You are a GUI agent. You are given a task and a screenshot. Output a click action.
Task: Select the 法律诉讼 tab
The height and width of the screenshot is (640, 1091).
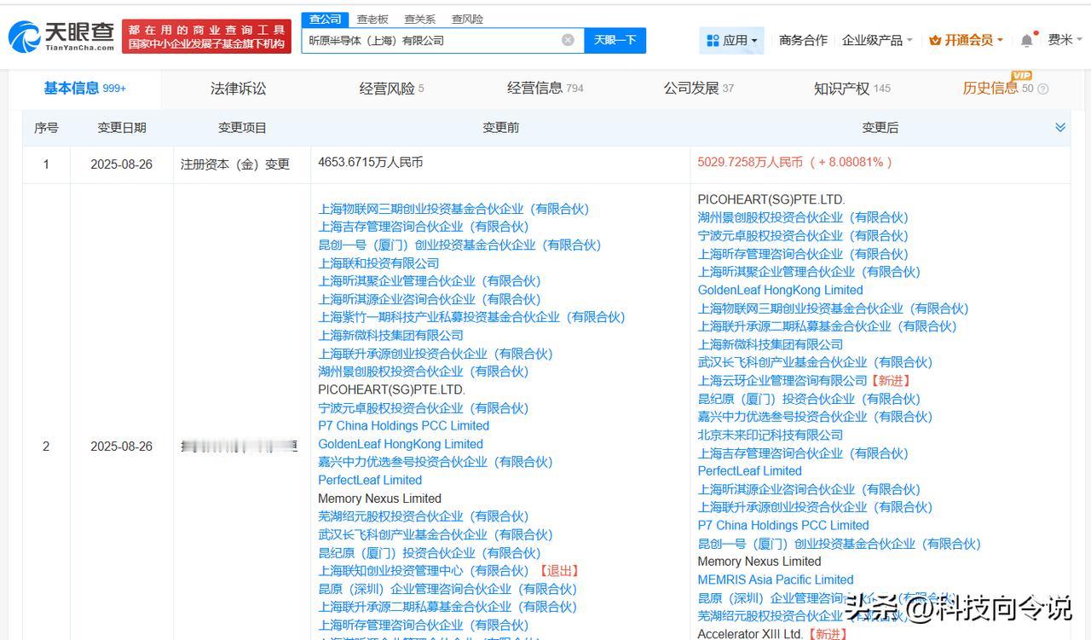click(238, 88)
